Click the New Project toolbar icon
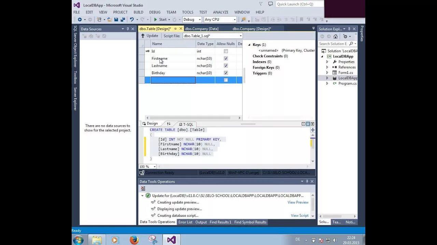 point(99,20)
